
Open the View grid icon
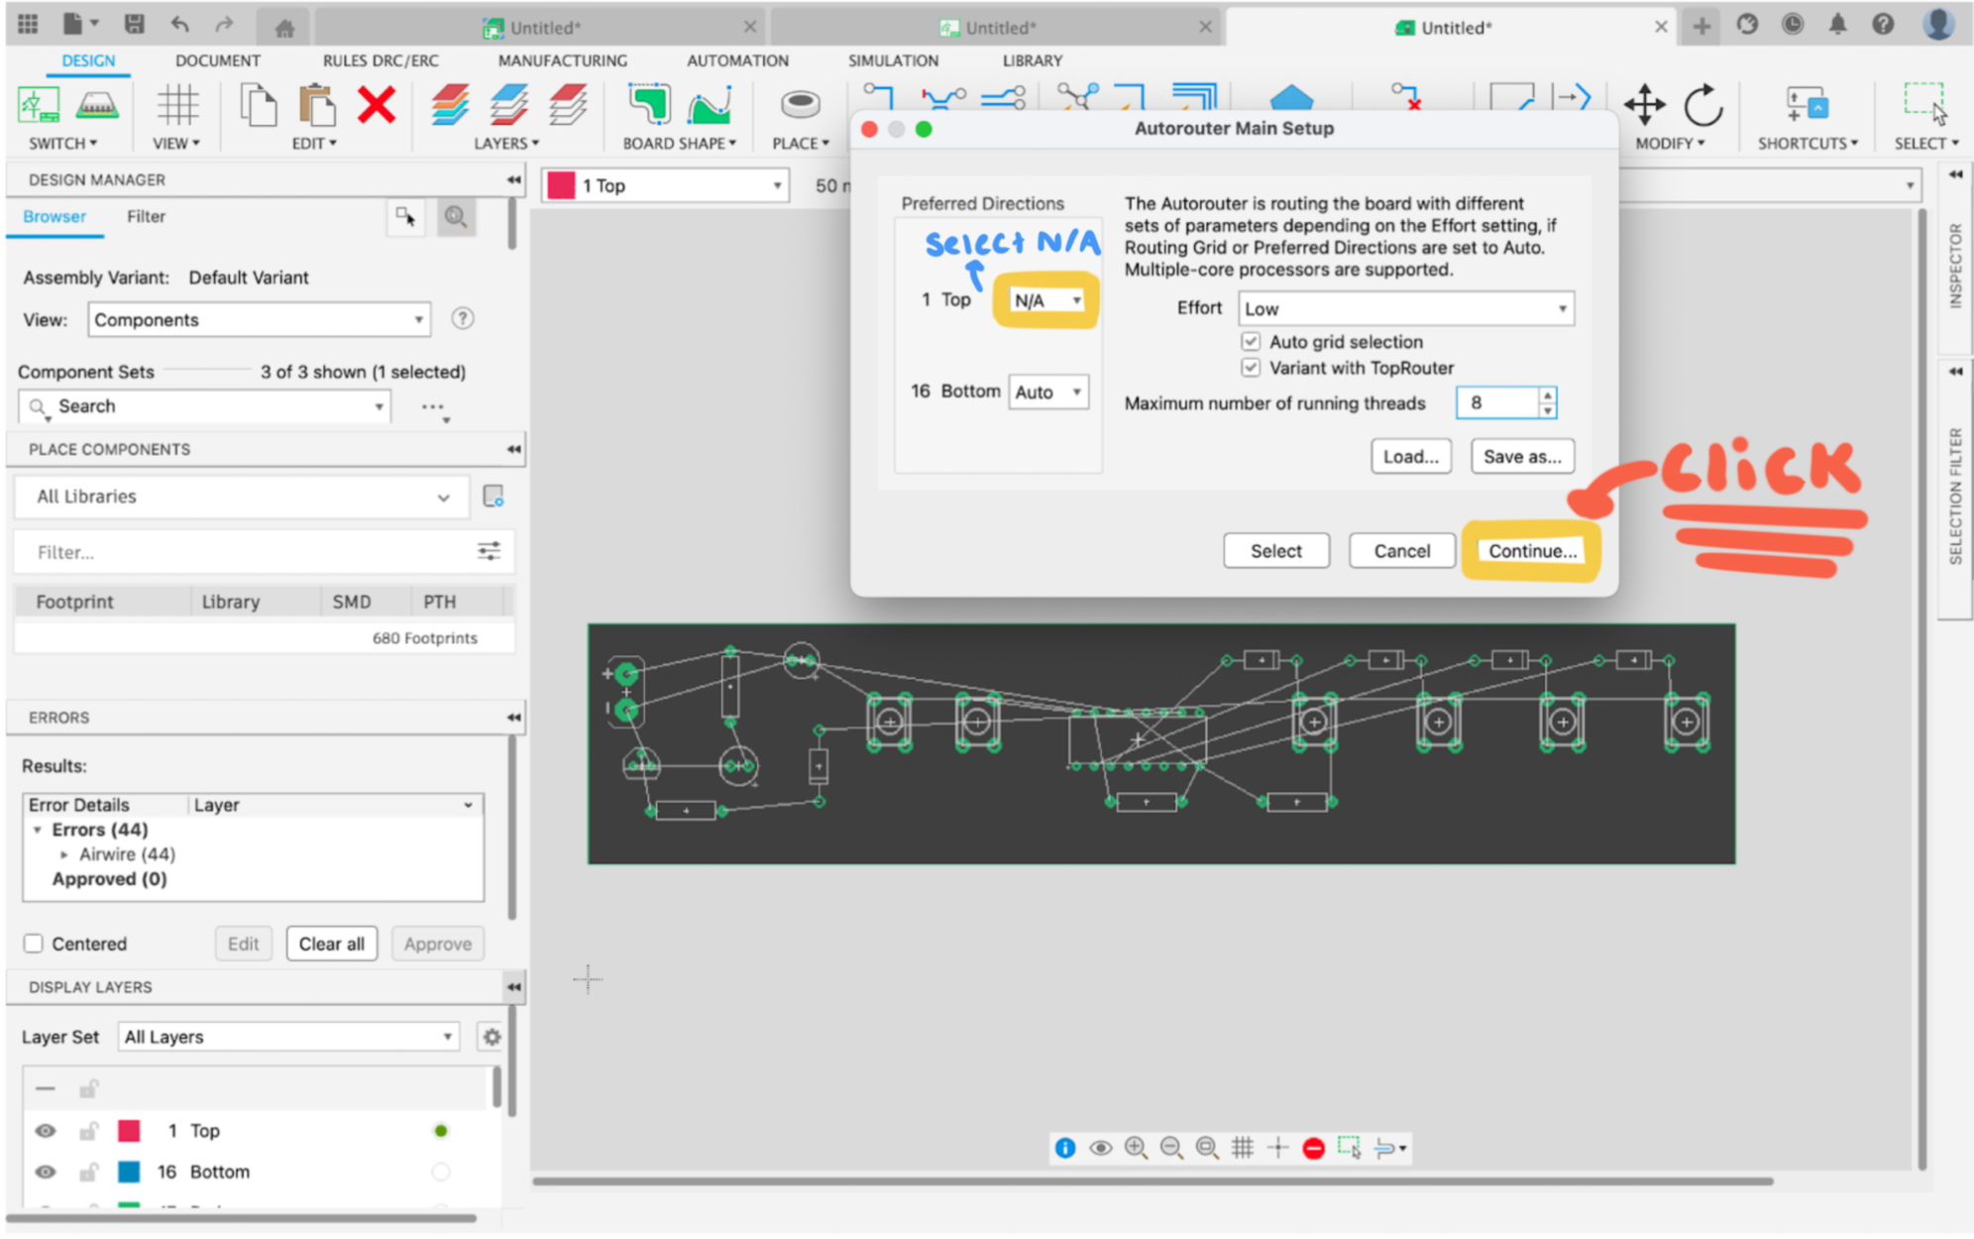point(177,105)
